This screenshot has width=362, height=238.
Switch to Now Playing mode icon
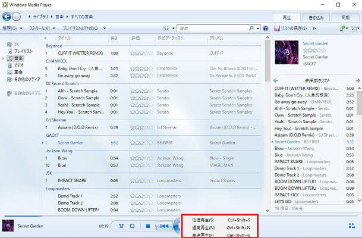(352, 226)
